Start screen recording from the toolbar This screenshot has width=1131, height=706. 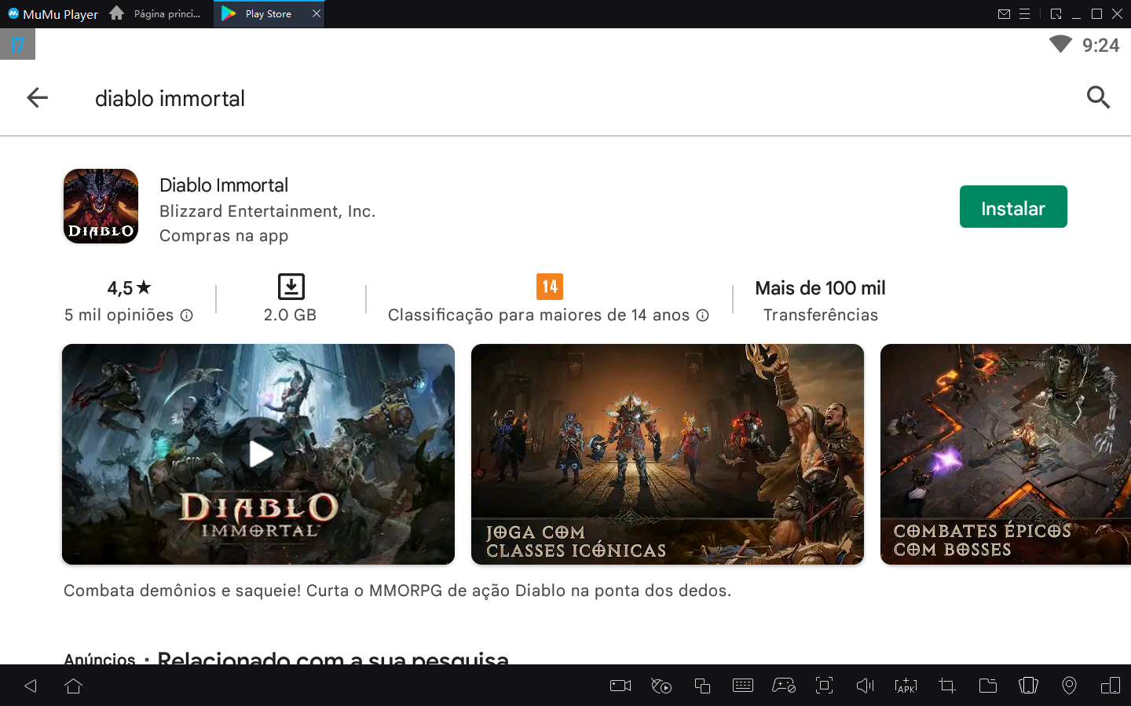pyautogui.click(x=620, y=686)
